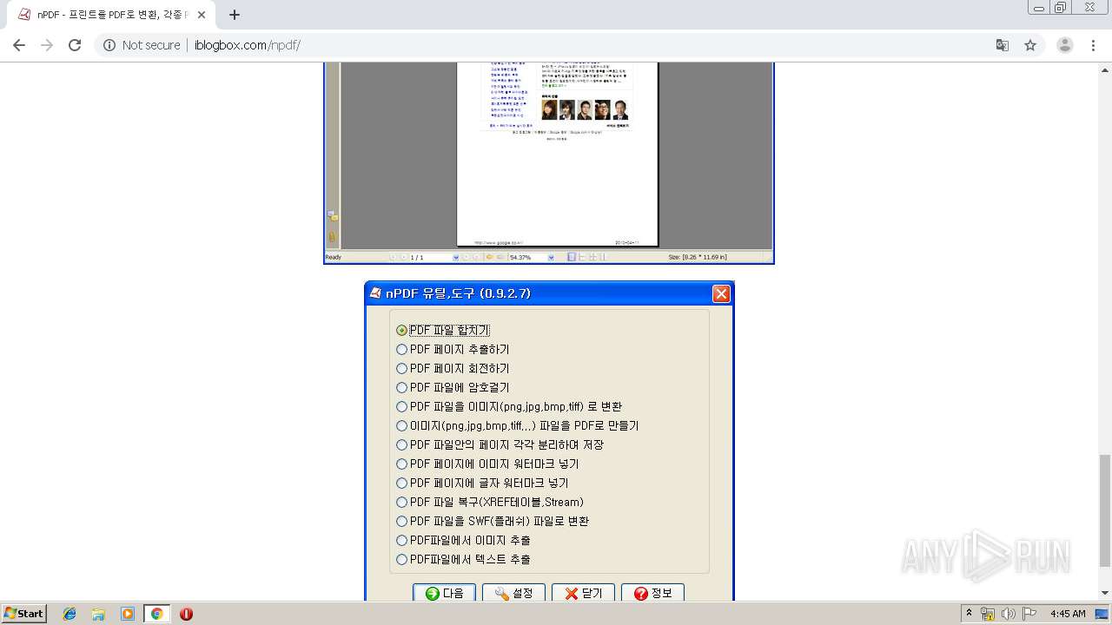Show hidden system tray icons
1112x625 pixels.
click(x=969, y=614)
